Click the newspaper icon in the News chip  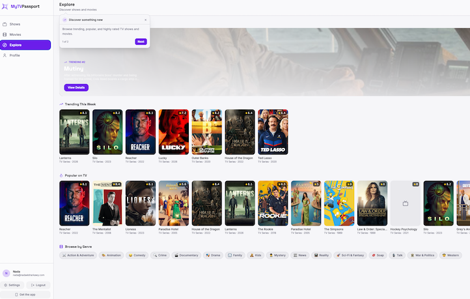pyautogui.click(x=296, y=255)
